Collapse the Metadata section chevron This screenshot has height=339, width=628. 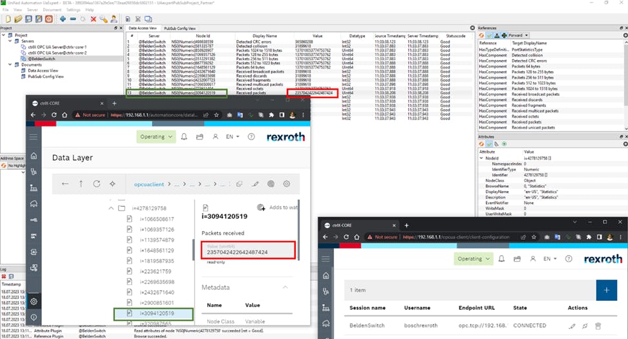click(x=286, y=287)
